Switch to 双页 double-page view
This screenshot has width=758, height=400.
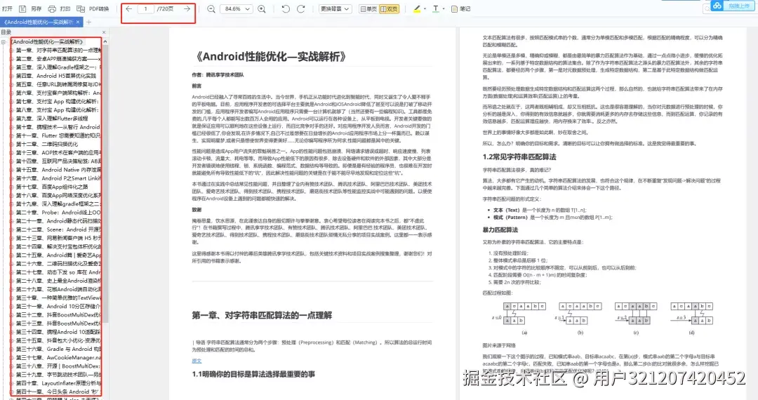(x=389, y=8)
